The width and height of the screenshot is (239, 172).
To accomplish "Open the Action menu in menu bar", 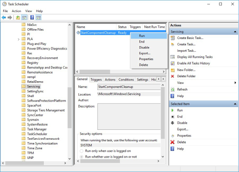I will coord(16,11).
